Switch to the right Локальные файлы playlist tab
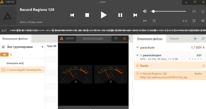 click(x=150, y=39)
